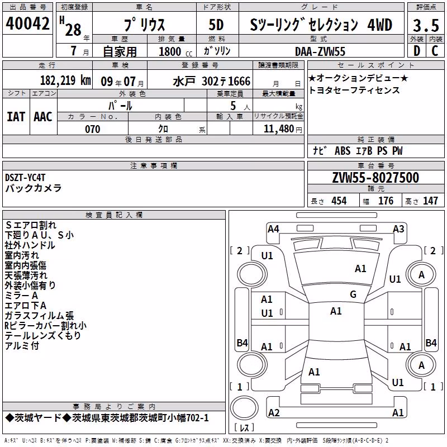Select the chassis number ZVW55-8027500

(375, 178)
